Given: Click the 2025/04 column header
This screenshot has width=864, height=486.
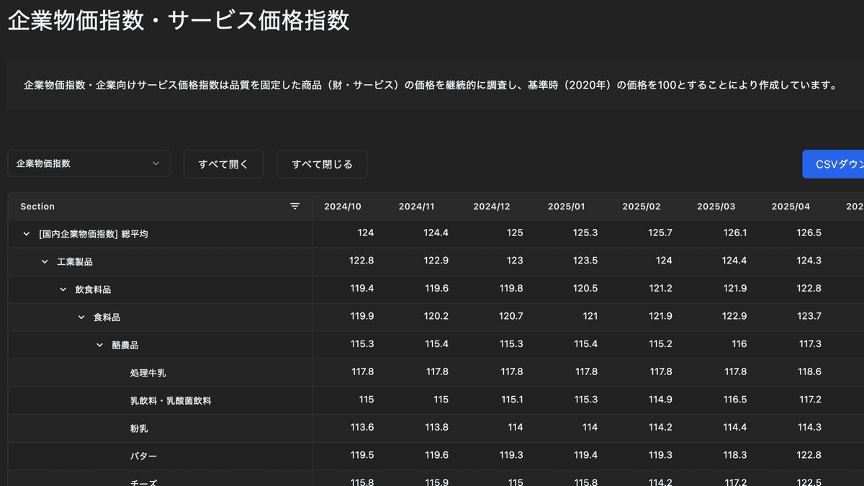Looking at the screenshot, I should coord(791,207).
